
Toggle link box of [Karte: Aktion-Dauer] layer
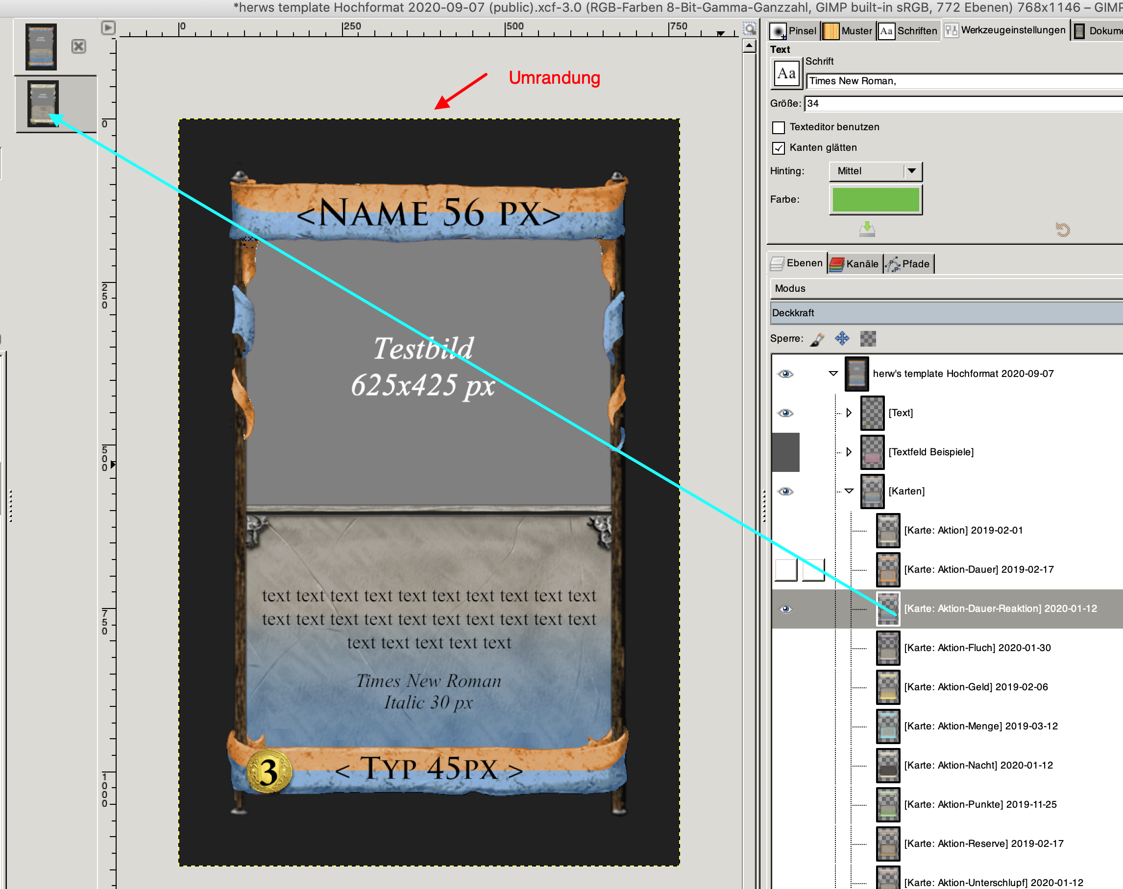(x=813, y=570)
